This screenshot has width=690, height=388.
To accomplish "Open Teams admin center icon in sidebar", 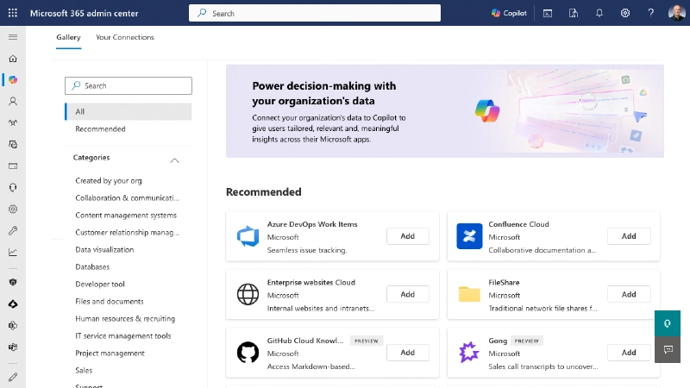I will point(13,347).
